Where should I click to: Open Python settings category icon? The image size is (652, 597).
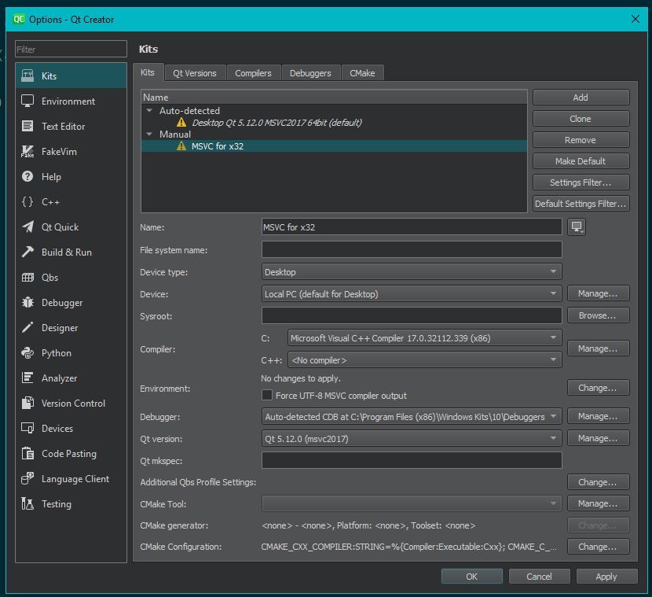point(27,353)
